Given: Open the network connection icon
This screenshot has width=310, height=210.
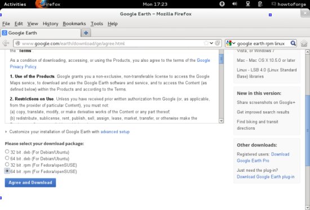Looking at the screenshot, I should [248, 4].
